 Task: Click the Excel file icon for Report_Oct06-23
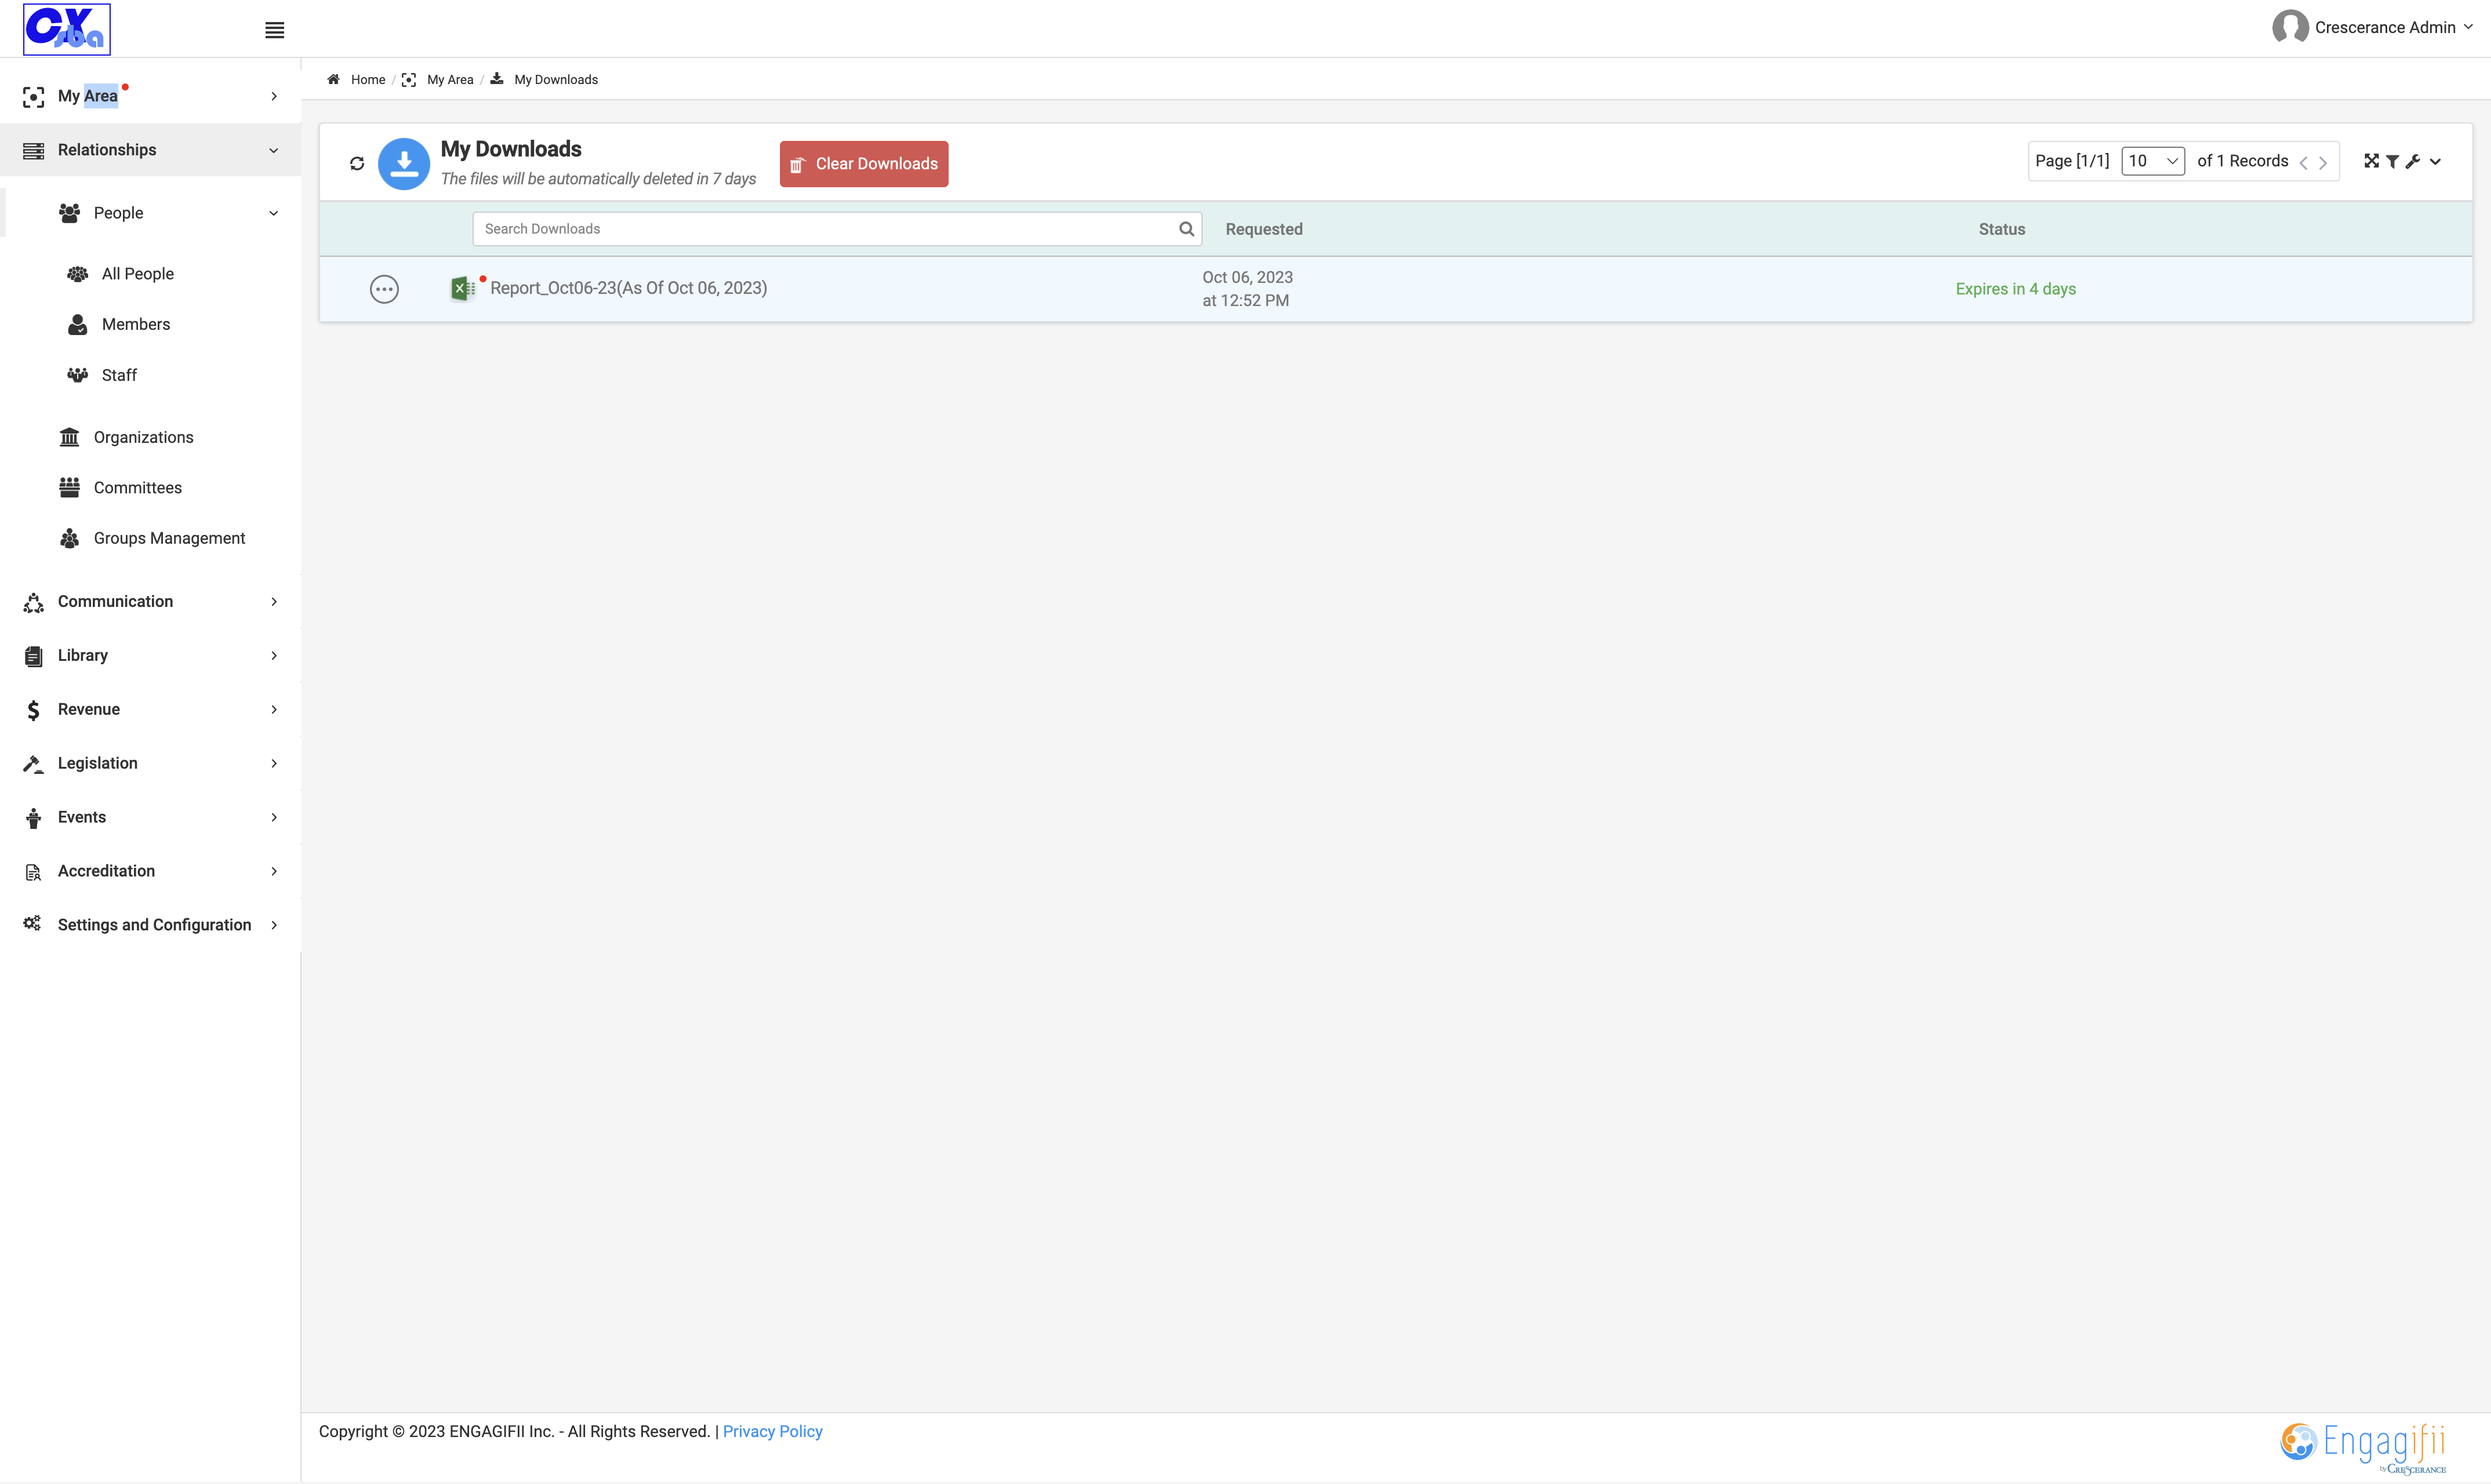463,288
